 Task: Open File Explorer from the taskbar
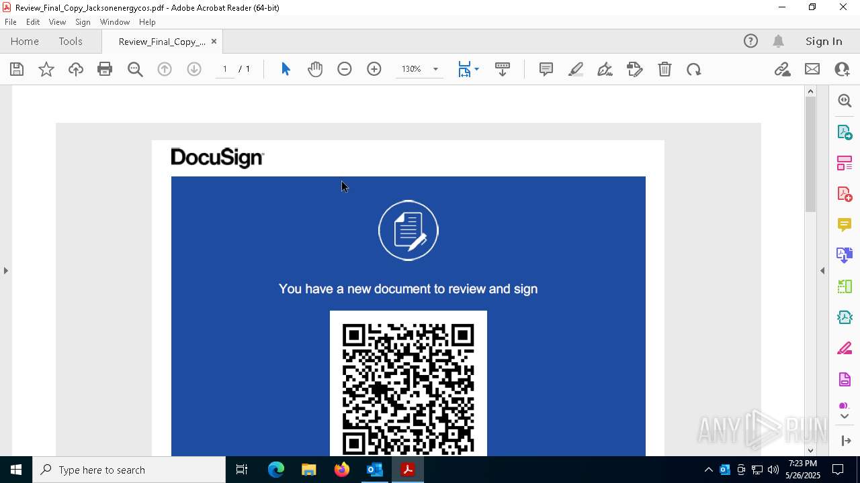[308, 470]
